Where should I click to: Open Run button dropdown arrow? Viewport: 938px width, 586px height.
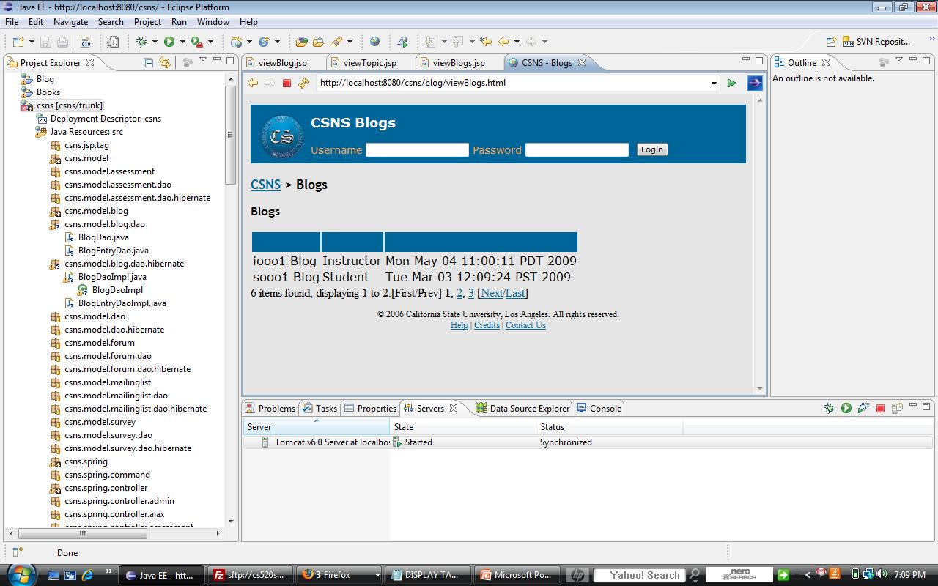click(x=182, y=42)
